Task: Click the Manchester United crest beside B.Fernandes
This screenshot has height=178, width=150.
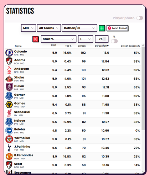Action: point(9,156)
